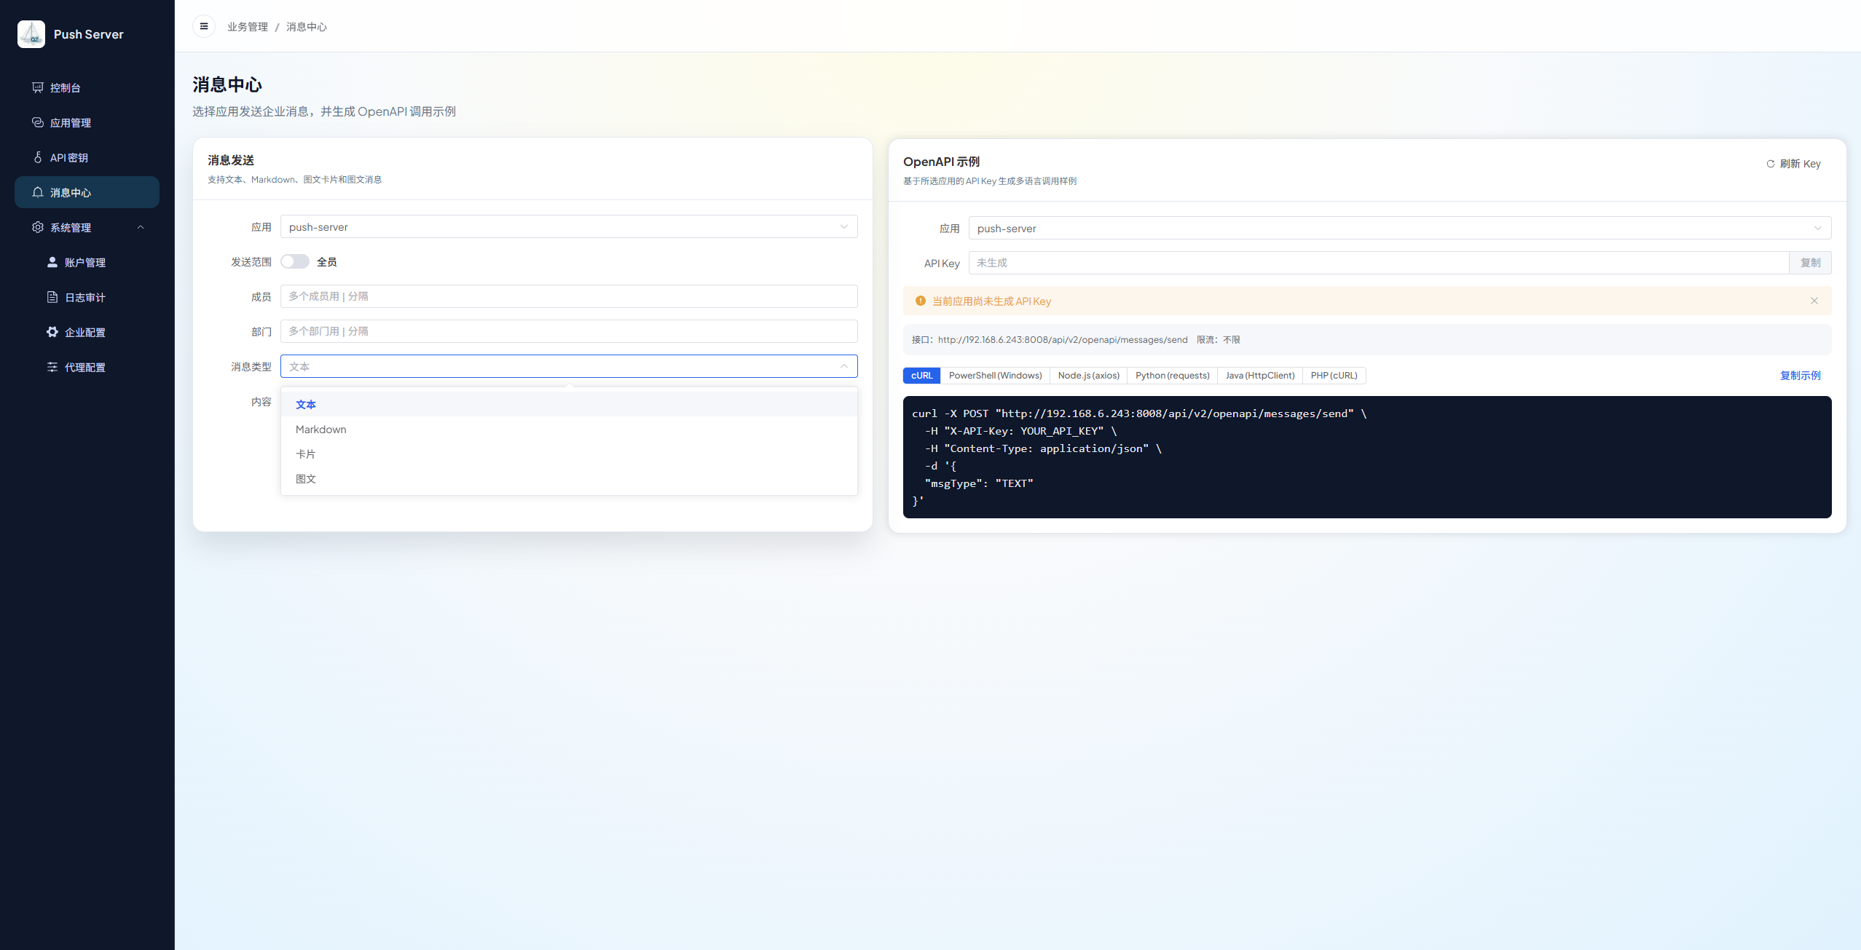Click the 账户管理 user icon
The image size is (1861, 950).
point(52,262)
